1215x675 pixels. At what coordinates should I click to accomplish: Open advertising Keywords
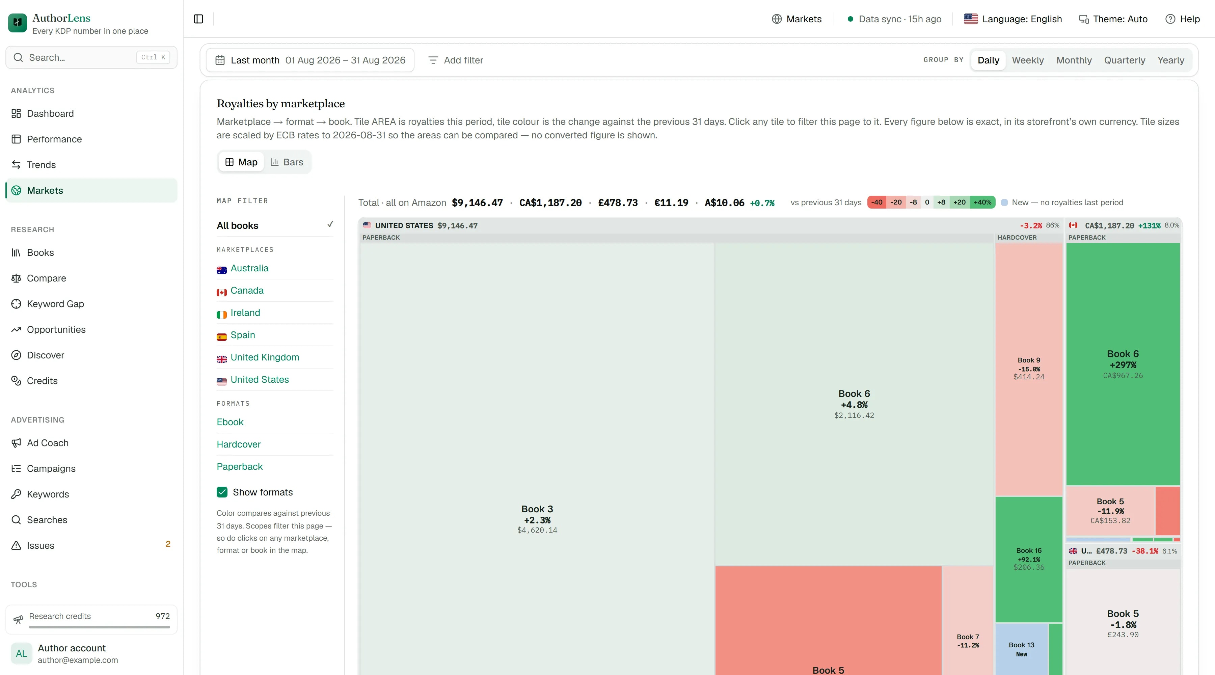click(91, 494)
